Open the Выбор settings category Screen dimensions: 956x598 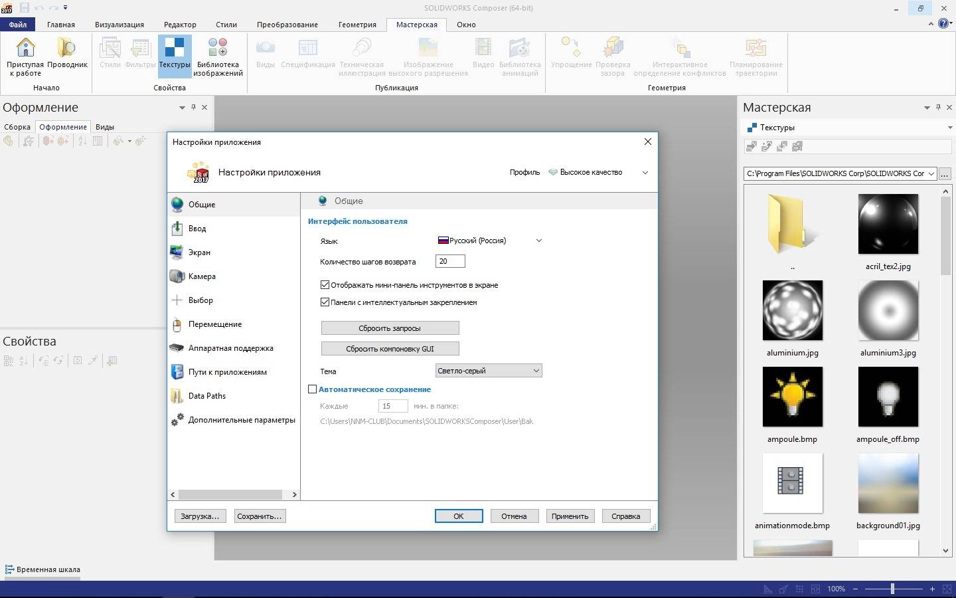pos(234,300)
